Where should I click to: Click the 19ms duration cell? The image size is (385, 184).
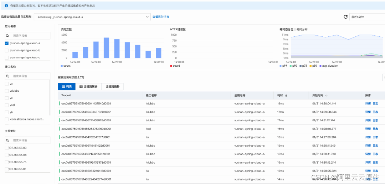(x=280, y=104)
